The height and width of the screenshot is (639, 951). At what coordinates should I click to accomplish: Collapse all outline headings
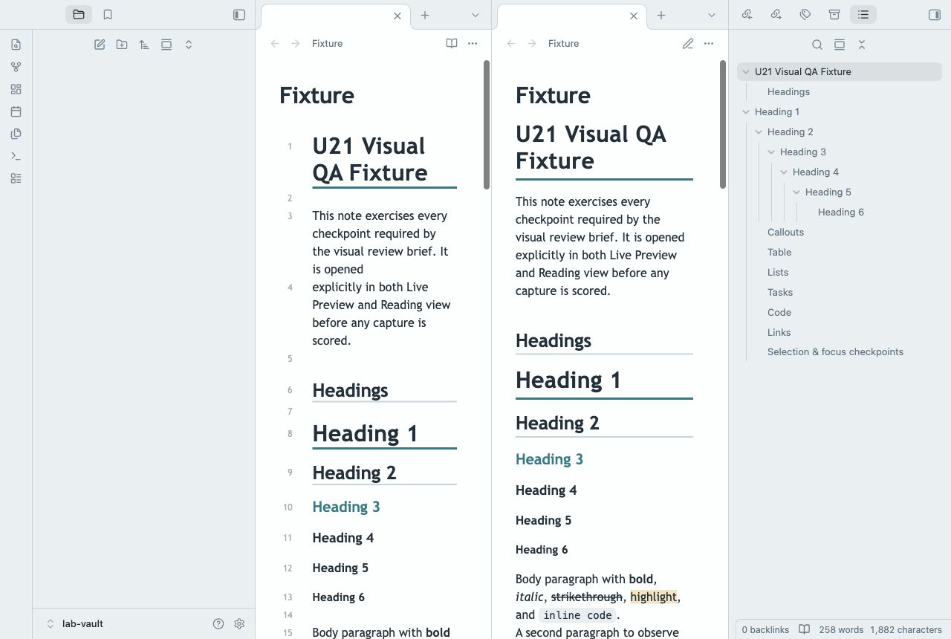[862, 45]
